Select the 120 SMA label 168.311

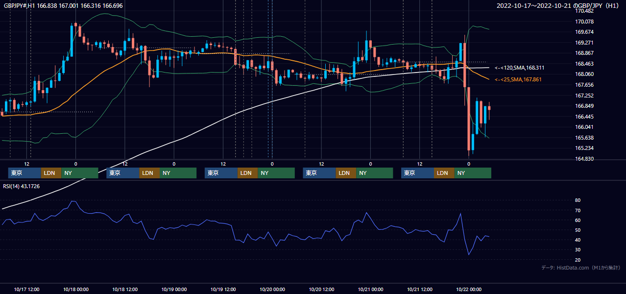[x=520, y=68]
